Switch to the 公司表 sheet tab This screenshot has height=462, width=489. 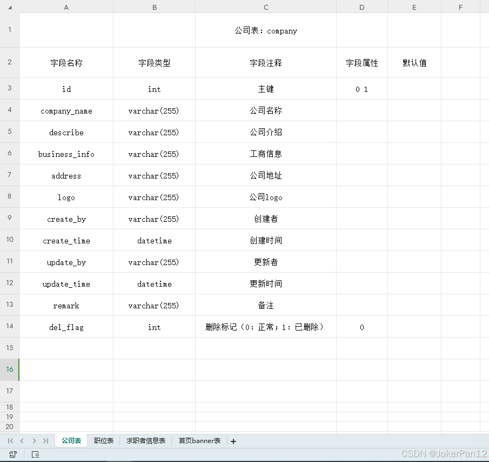71,440
